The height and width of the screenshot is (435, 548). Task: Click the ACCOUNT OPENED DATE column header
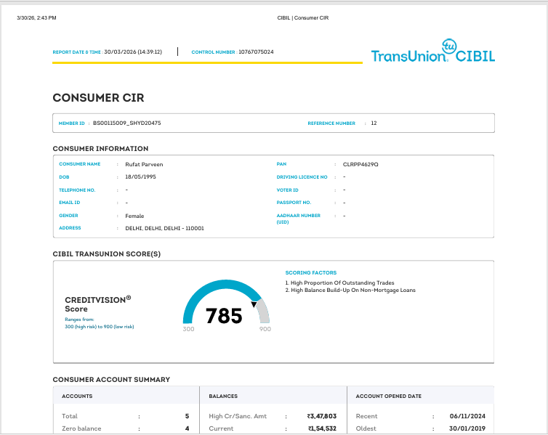point(388,396)
